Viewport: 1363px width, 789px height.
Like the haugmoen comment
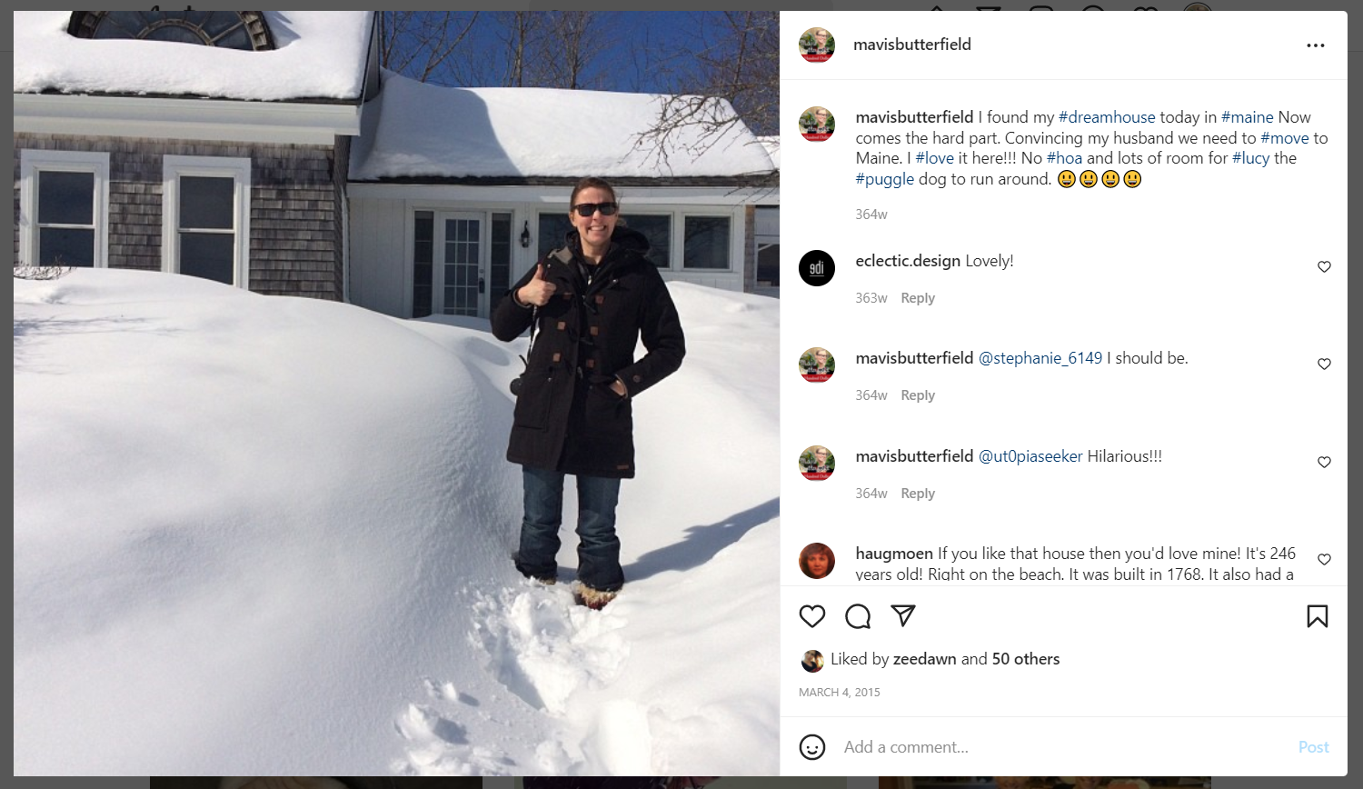[1324, 559]
